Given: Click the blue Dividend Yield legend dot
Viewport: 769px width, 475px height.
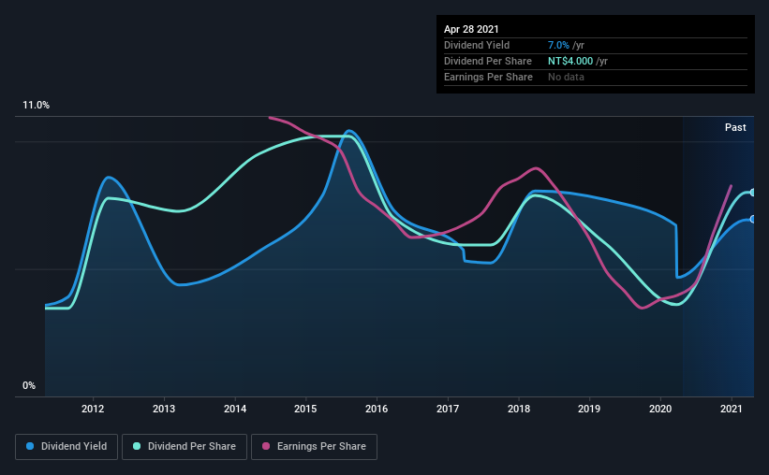Looking at the screenshot, I should [x=30, y=446].
